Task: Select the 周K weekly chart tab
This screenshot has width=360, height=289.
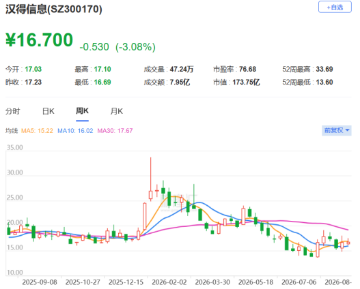Action: click(x=82, y=111)
